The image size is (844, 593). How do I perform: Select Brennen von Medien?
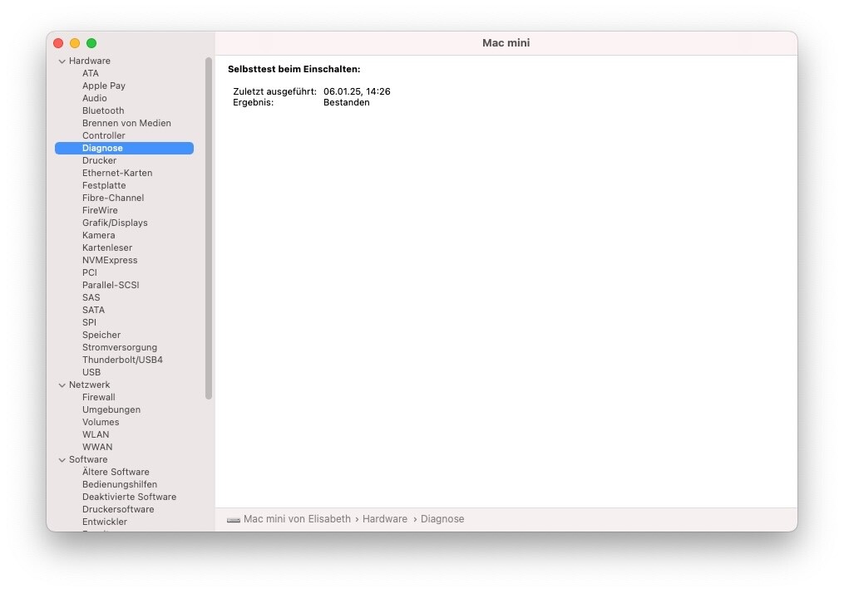(x=126, y=123)
